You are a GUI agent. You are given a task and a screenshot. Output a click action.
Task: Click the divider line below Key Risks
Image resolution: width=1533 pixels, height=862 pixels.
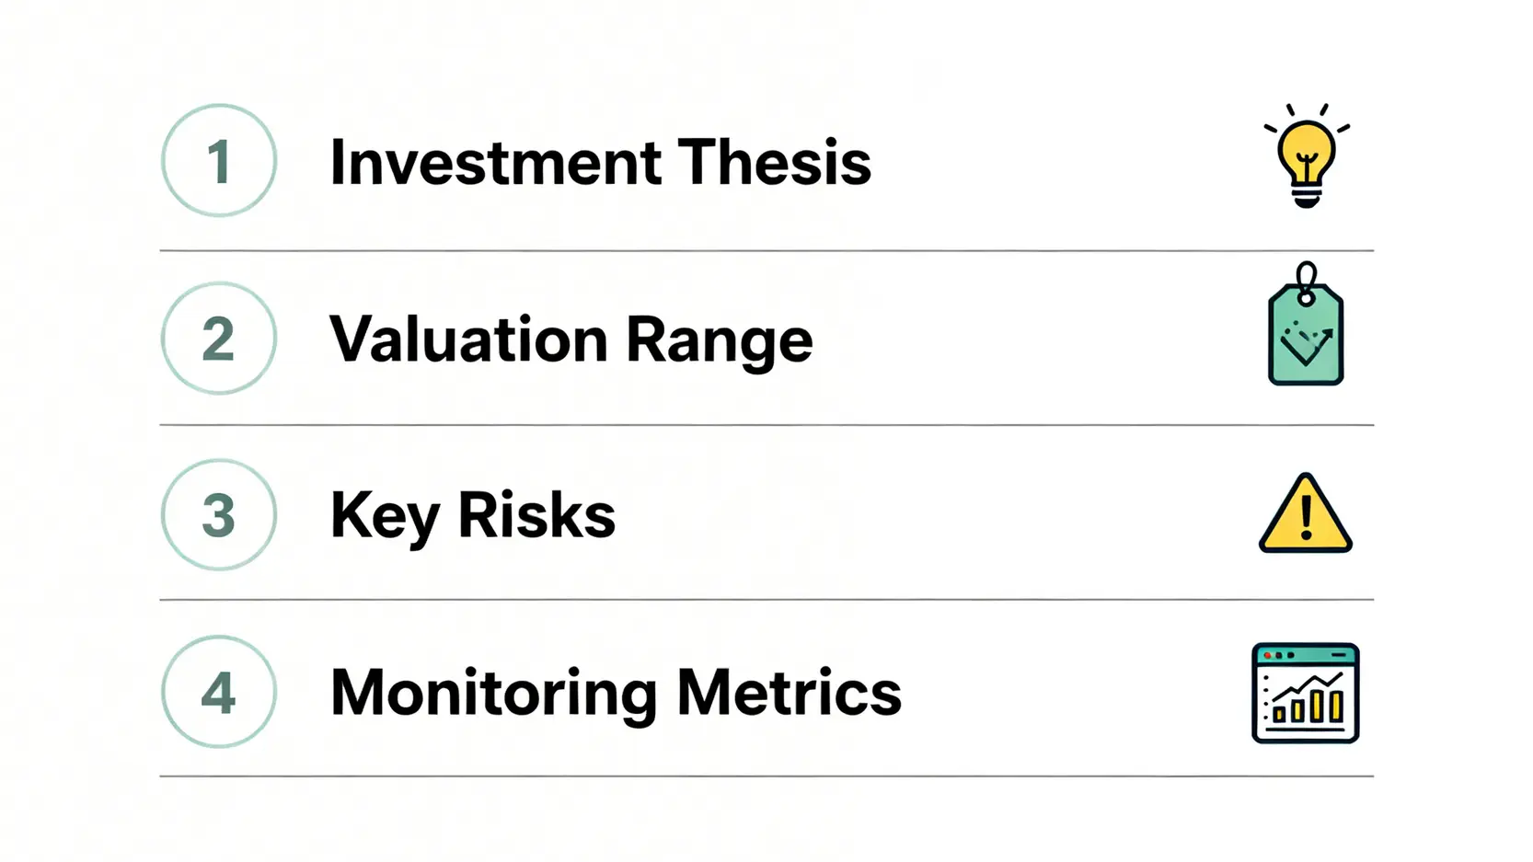(x=766, y=600)
